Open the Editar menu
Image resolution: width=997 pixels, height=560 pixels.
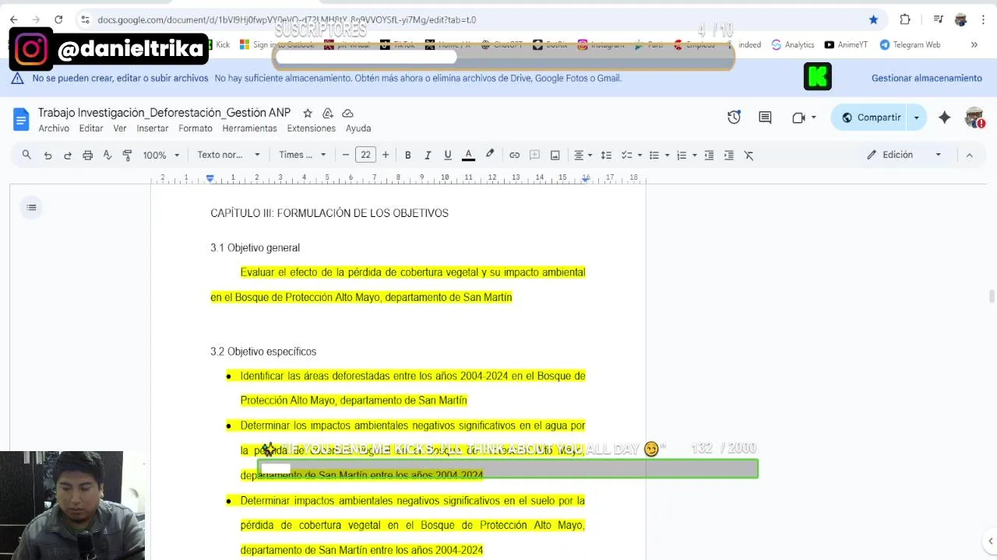(91, 128)
